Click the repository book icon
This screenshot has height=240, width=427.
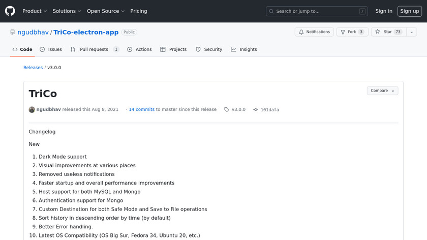pos(13,32)
